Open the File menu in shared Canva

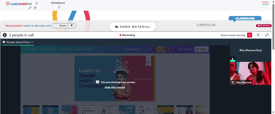(34, 49)
